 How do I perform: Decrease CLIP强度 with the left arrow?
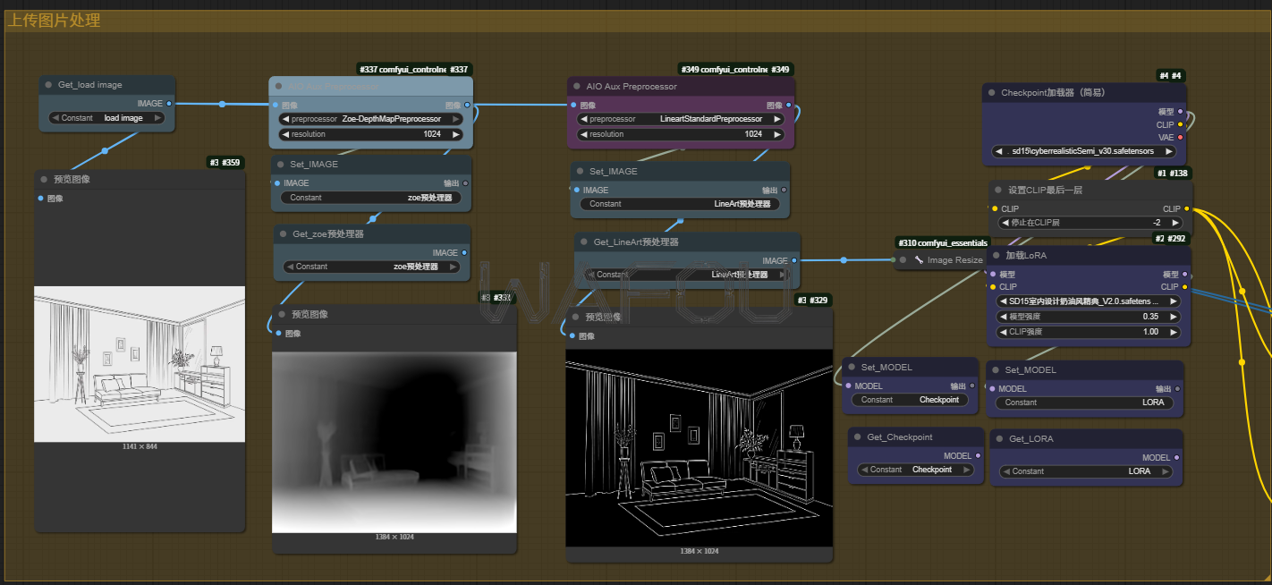pos(1005,332)
